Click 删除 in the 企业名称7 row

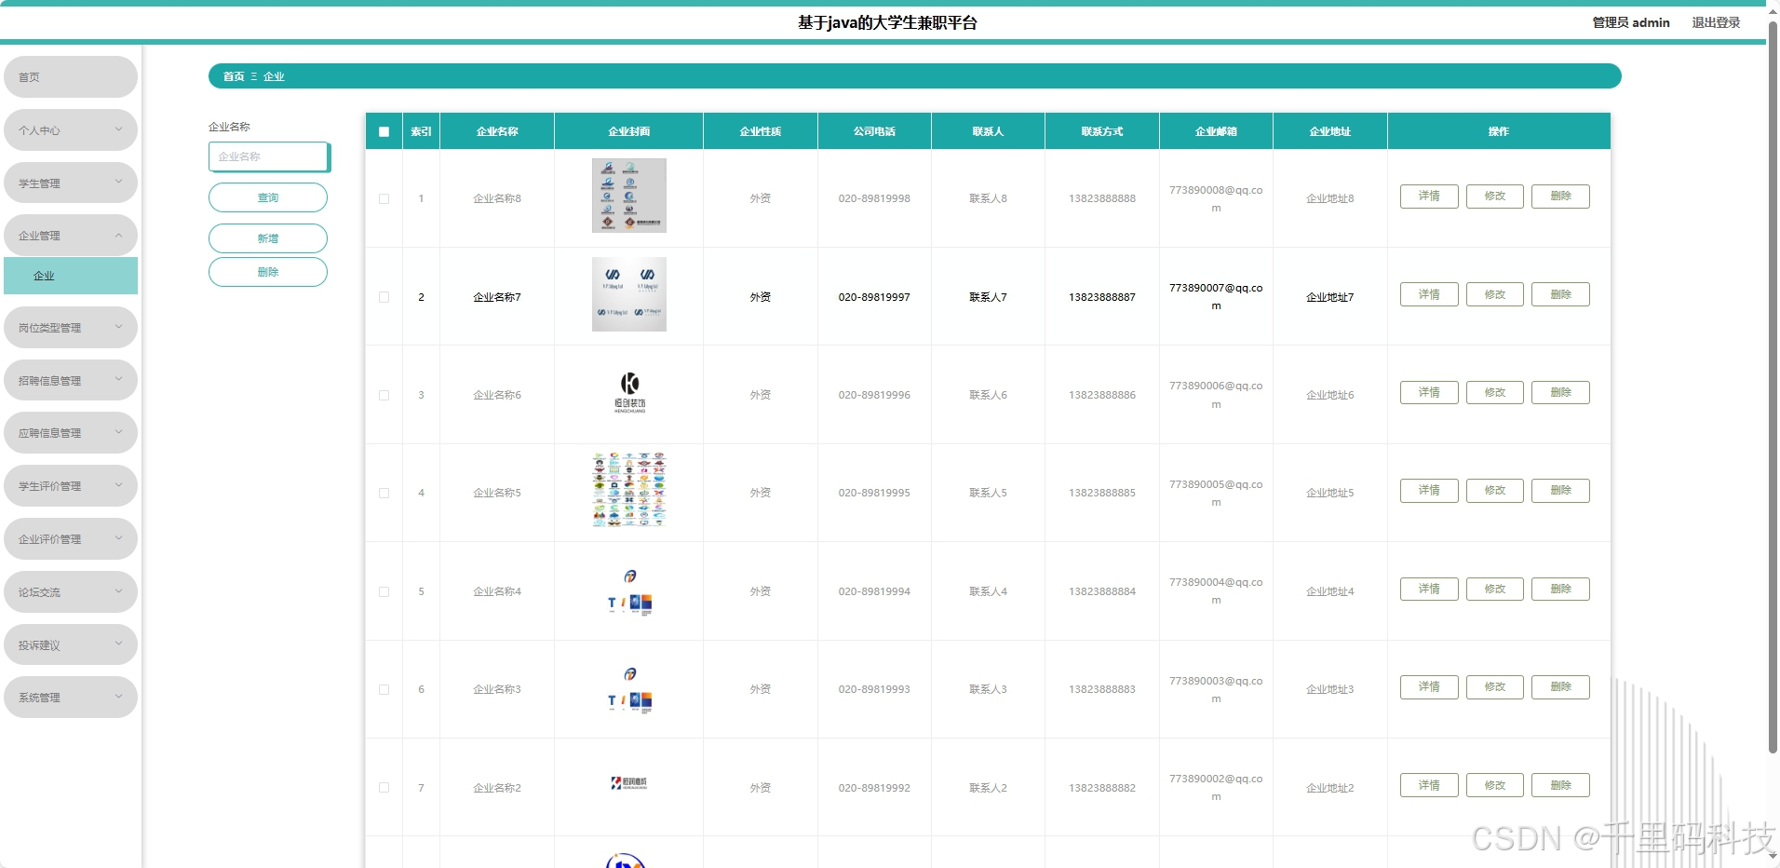[1560, 294]
